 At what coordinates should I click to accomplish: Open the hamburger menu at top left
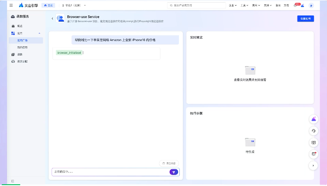(11, 5)
